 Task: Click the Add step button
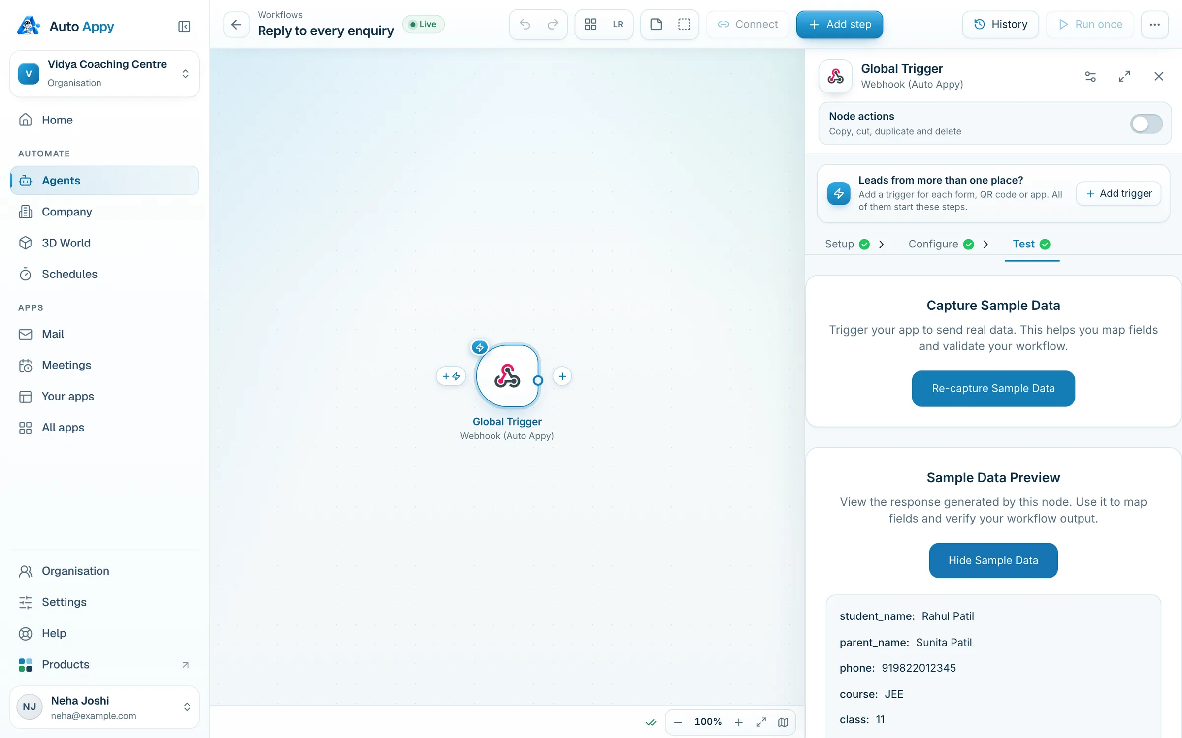pos(839,24)
